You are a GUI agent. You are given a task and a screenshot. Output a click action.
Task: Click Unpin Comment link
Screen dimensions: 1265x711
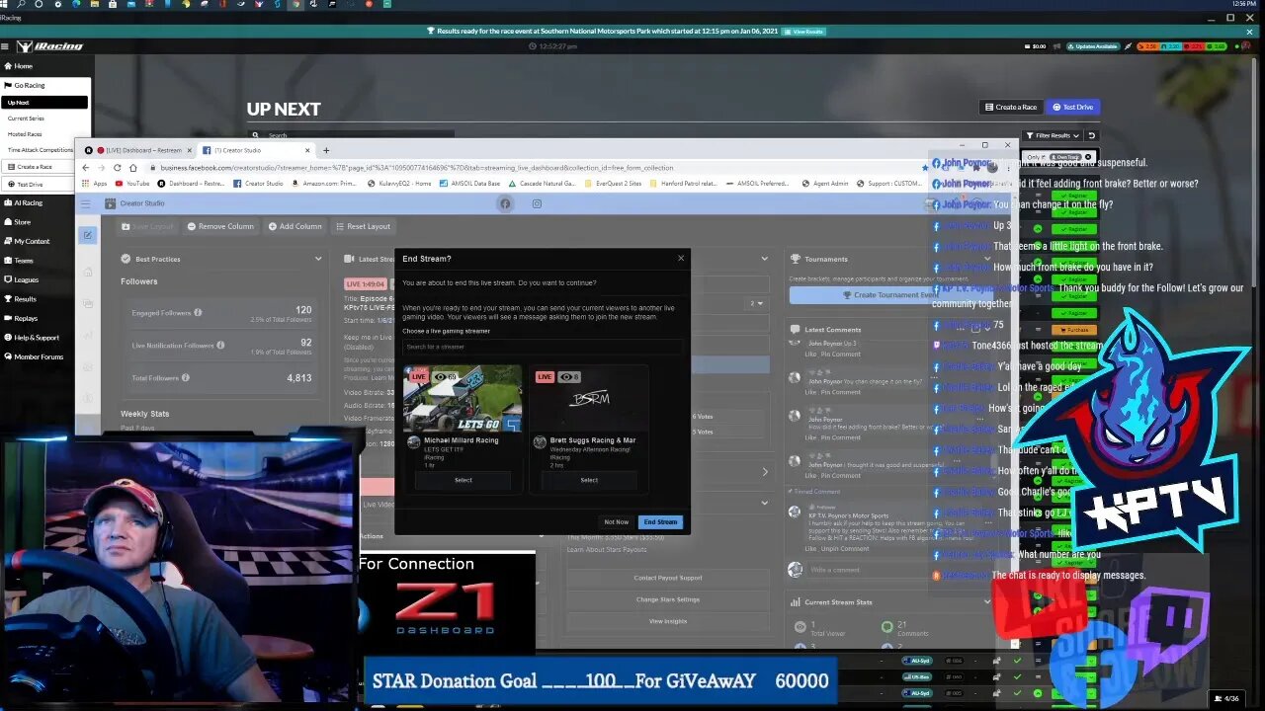point(846,549)
